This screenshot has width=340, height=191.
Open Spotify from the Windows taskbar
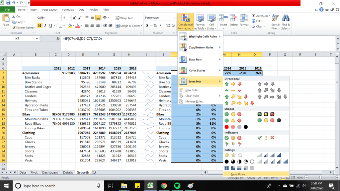pos(177,186)
